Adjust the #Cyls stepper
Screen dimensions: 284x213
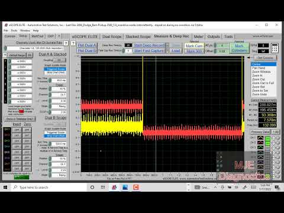click(x=215, y=46)
